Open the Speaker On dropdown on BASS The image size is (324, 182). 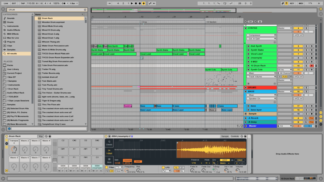[x=261, y=99]
